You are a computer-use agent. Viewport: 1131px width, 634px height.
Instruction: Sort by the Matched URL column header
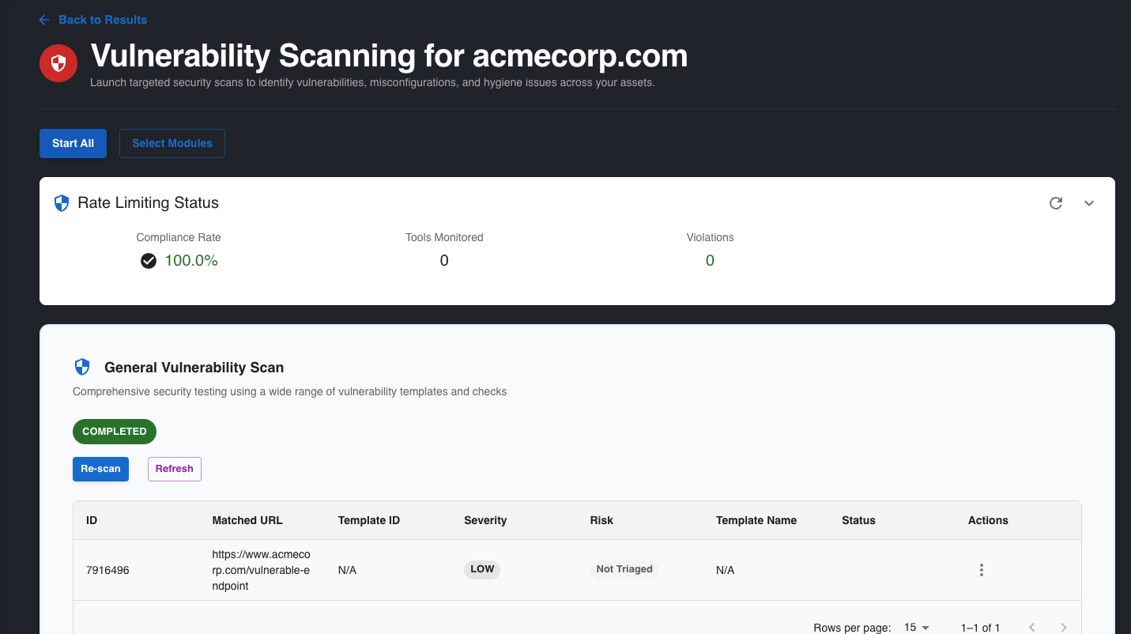(247, 520)
